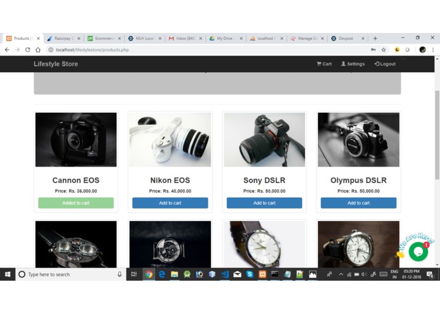
Task: Open a new browser tab
Action: [375, 38]
